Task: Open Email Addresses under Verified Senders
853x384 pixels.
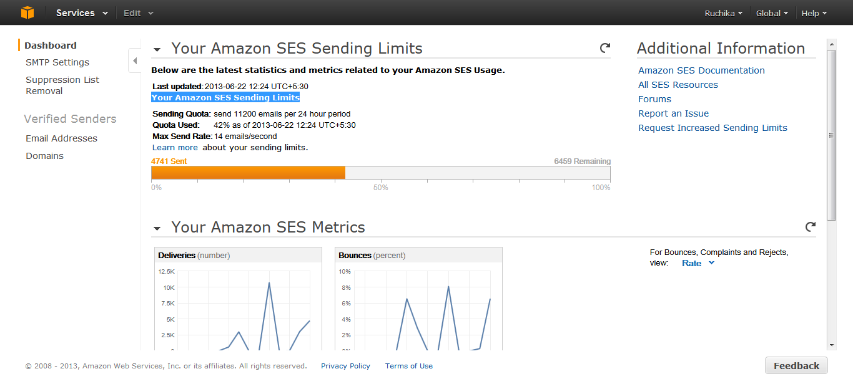Action: (x=61, y=138)
